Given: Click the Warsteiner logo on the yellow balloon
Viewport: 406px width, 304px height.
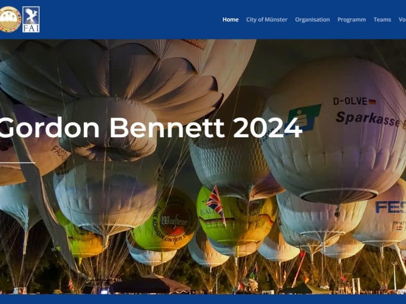Looking at the screenshot, I should click(x=175, y=221).
